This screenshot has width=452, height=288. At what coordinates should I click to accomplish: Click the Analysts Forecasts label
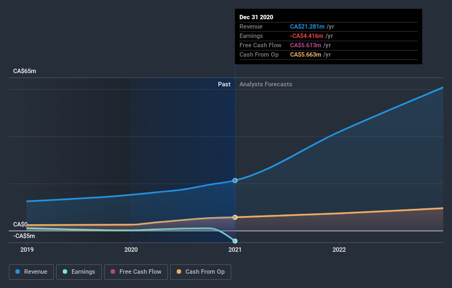(x=265, y=84)
